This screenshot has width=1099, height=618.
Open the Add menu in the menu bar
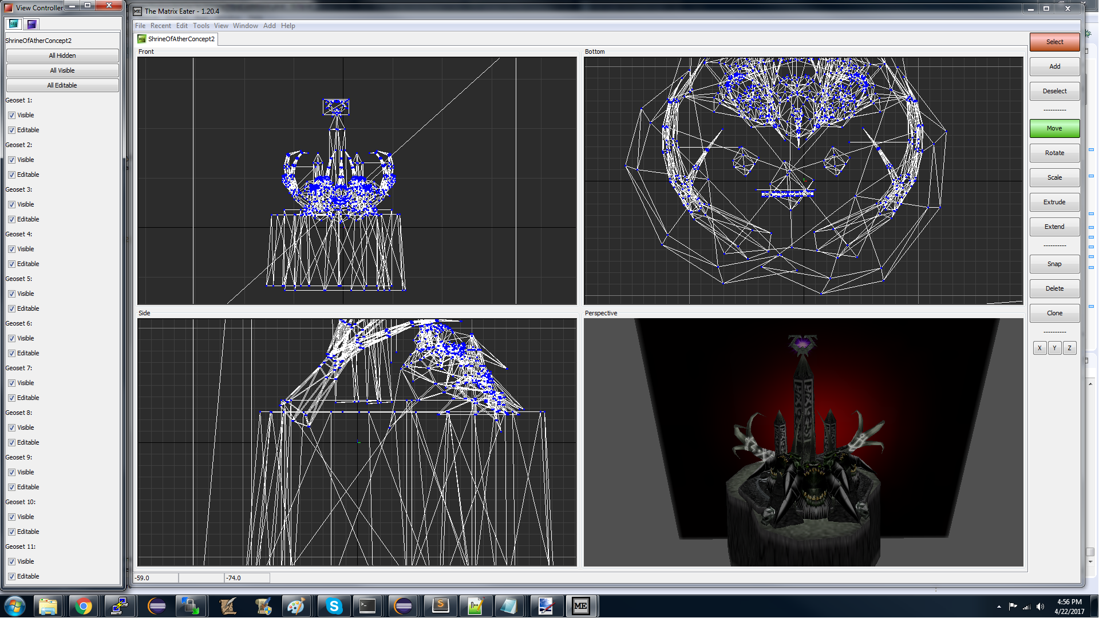pos(270,26)
